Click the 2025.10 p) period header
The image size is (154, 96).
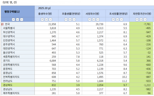coord(44,8)
